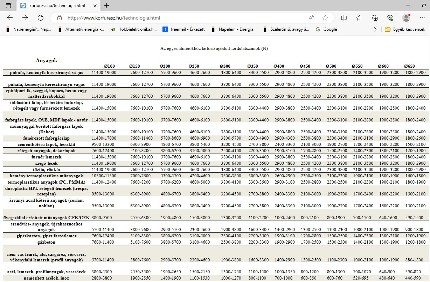Open the Favorites list icon

(359, 18)
